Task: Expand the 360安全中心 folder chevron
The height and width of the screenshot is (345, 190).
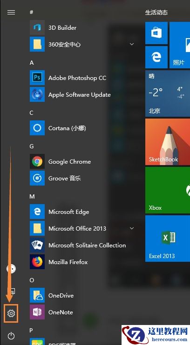Action: click(132, 44)
